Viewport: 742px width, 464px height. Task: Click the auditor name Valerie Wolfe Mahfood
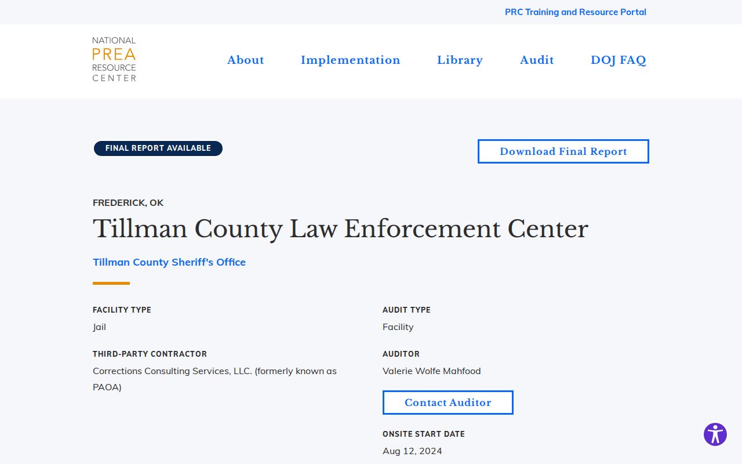432,371
